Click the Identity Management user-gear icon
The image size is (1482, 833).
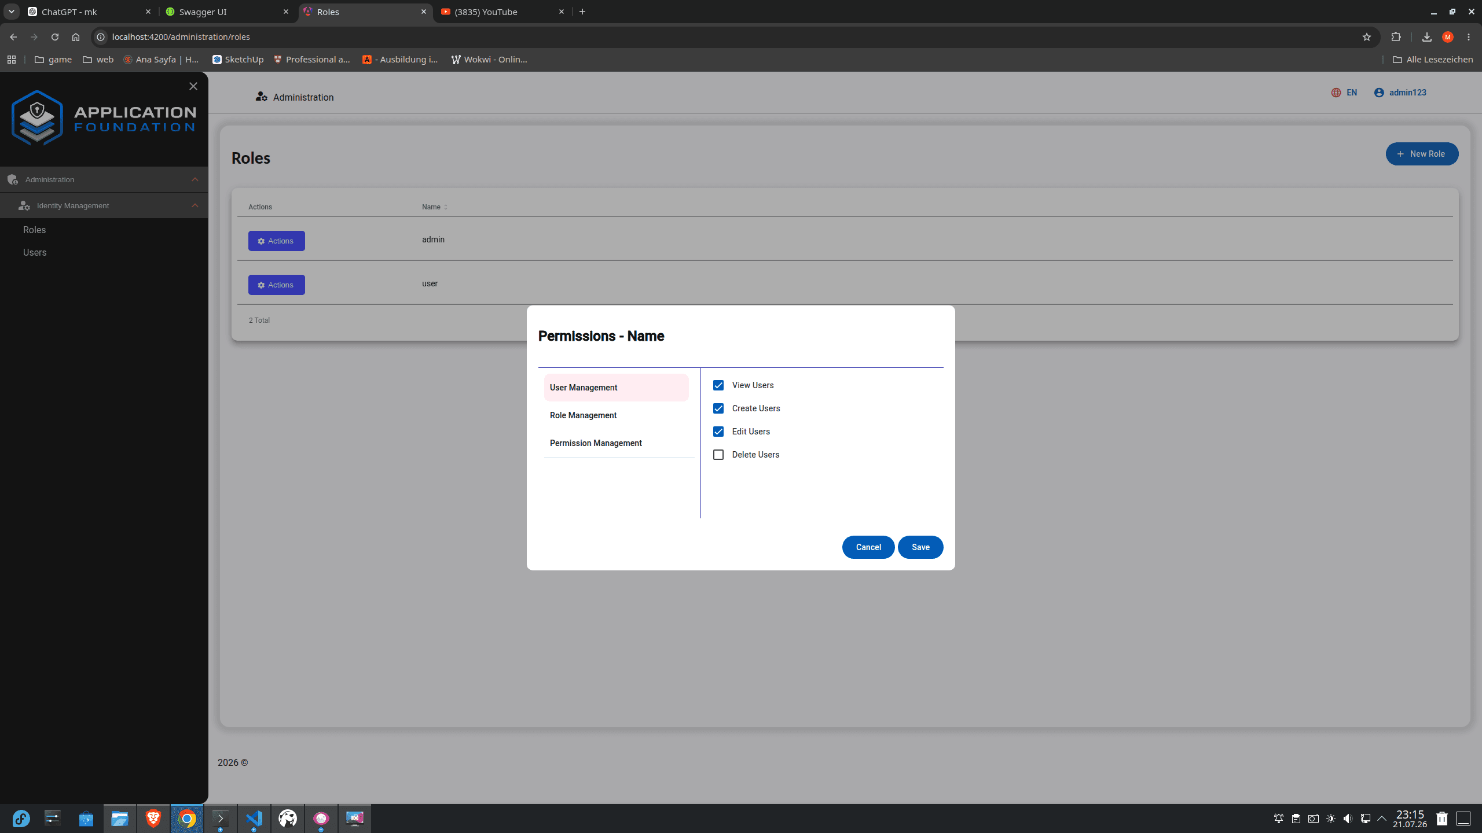[x=24, y=205]
